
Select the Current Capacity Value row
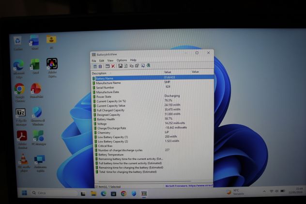click(x=153, y=106)
